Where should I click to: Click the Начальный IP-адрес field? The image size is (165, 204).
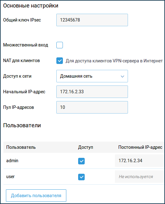(92, 92)
